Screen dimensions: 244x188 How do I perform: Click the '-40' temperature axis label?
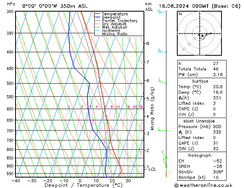pyautogui.click(x=16, y=181)
